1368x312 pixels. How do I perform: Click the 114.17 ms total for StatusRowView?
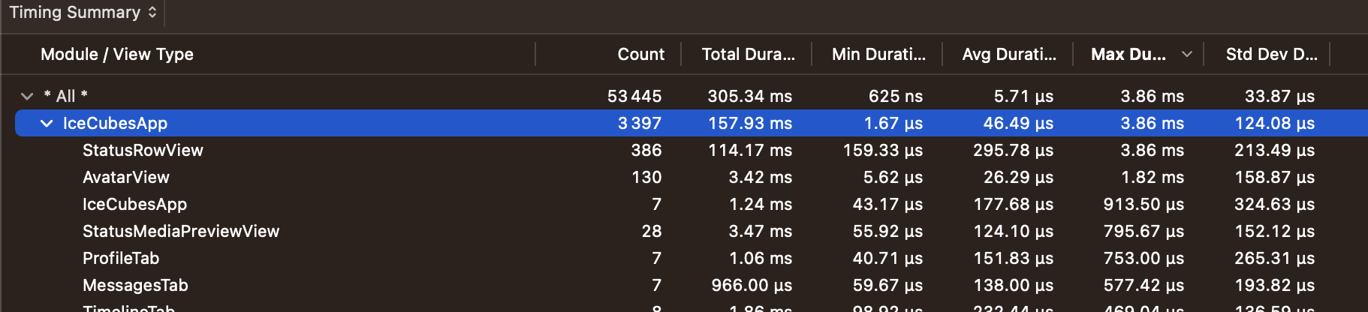tap(750, 150)
